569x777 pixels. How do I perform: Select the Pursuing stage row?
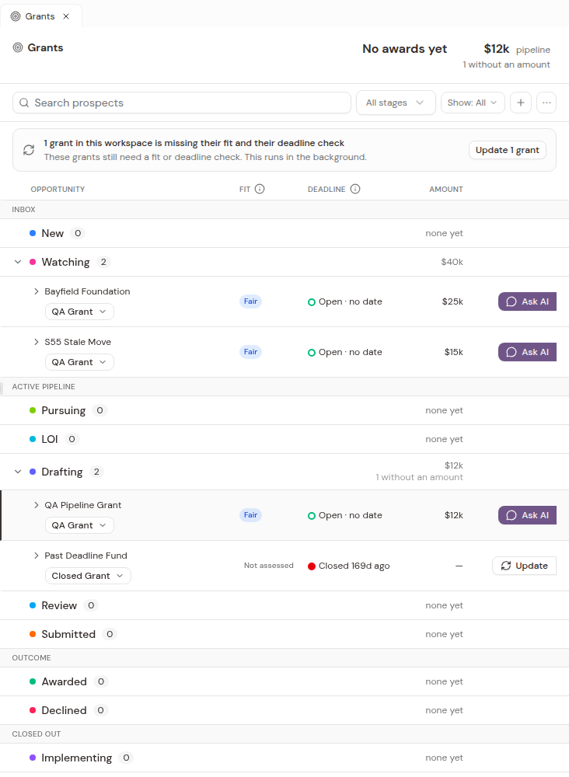(284, 410)
